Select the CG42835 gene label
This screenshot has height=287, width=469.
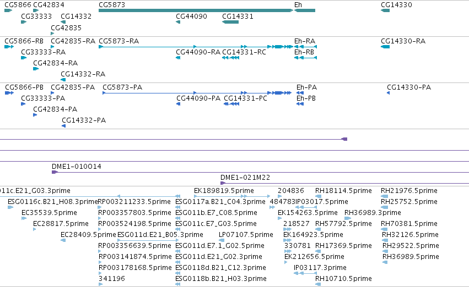pyautogui.click(x=66, y=27)
